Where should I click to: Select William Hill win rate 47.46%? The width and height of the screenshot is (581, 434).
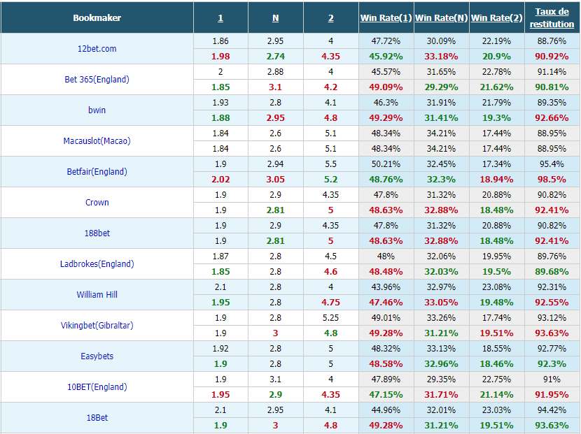point(386,302)
